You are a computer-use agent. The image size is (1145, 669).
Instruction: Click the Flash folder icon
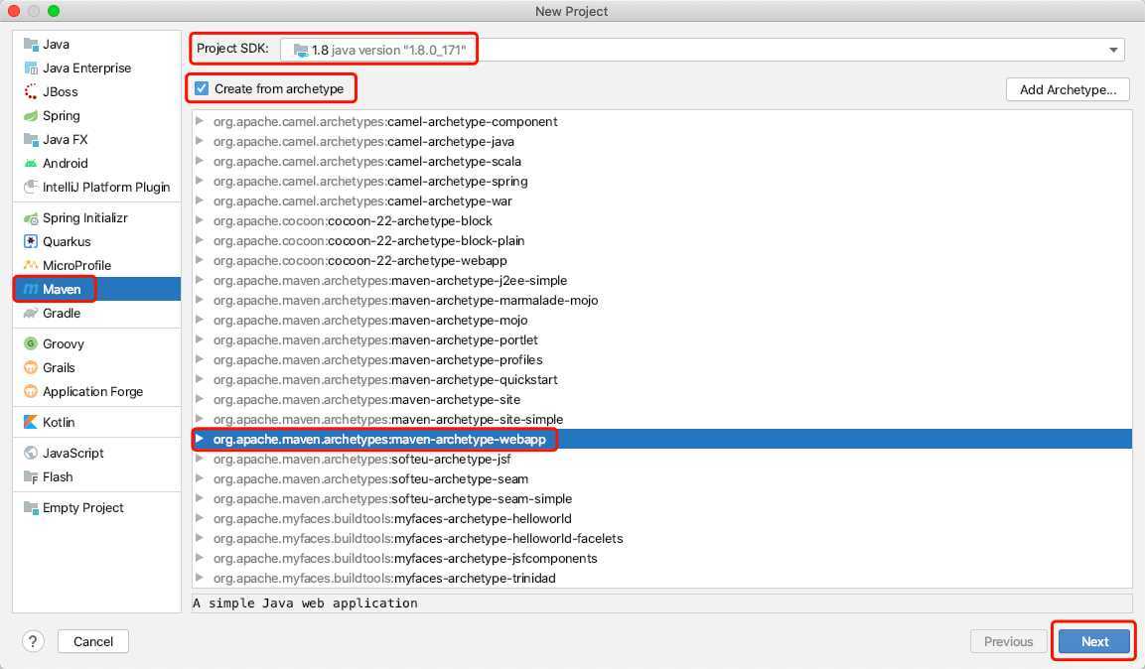[x=31, y=477]
